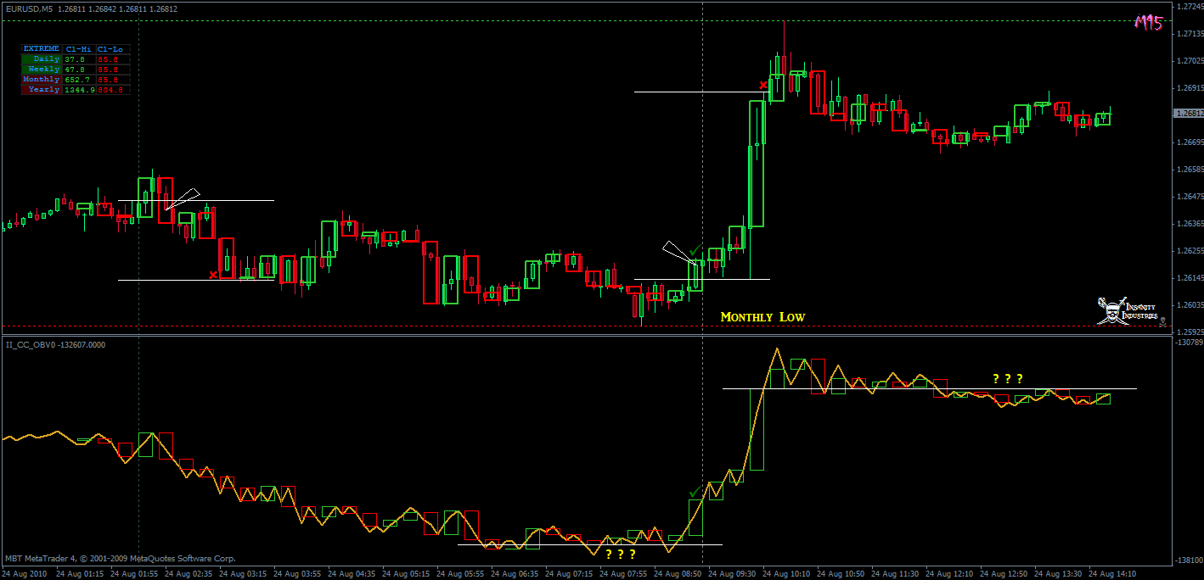Click time axis label 24 Aug 01:15
The image size is (1204, 580).
81,574
